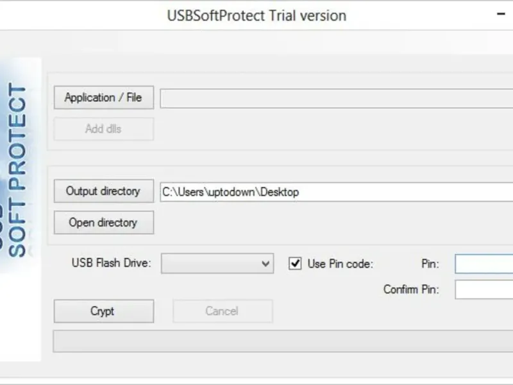Expand the USB Flash Drive combo box
The height and width of the screenshot is (385, 513).
(212, 263)
